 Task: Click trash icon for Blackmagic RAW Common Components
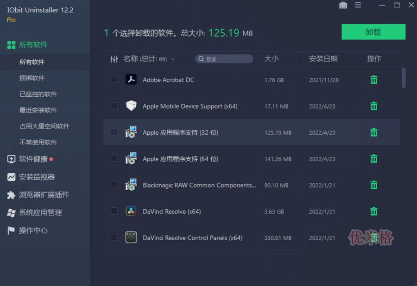(373, 185)
